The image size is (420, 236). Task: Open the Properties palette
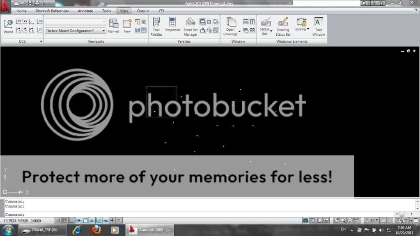pyautogui.click(x=173, y=25)
